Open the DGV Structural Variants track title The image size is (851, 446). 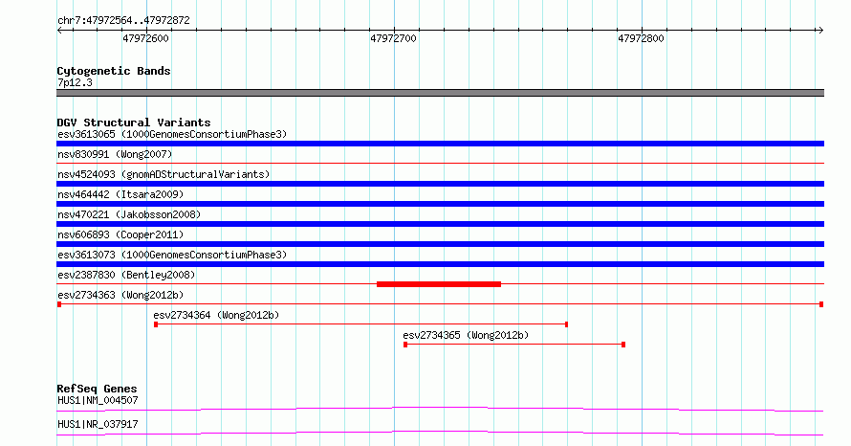pos(134,123)
